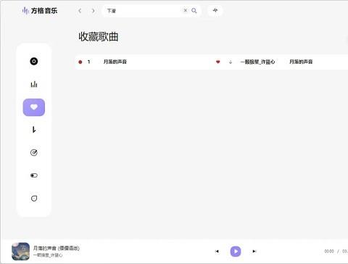Click the 收藏歌曲 page heading

99,37
